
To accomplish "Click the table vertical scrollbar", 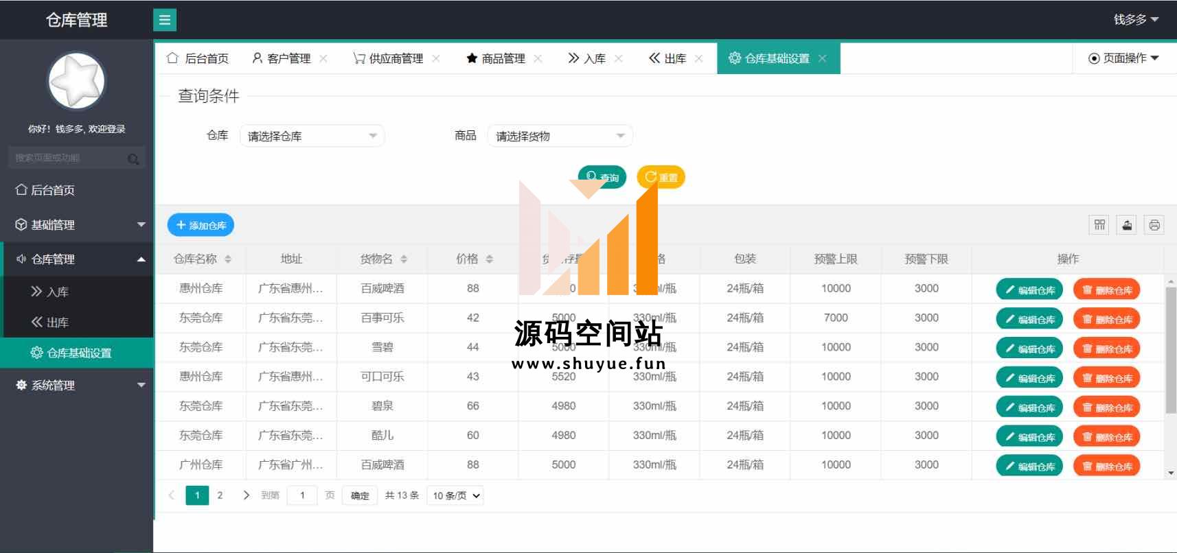I will click(1171, 351).
